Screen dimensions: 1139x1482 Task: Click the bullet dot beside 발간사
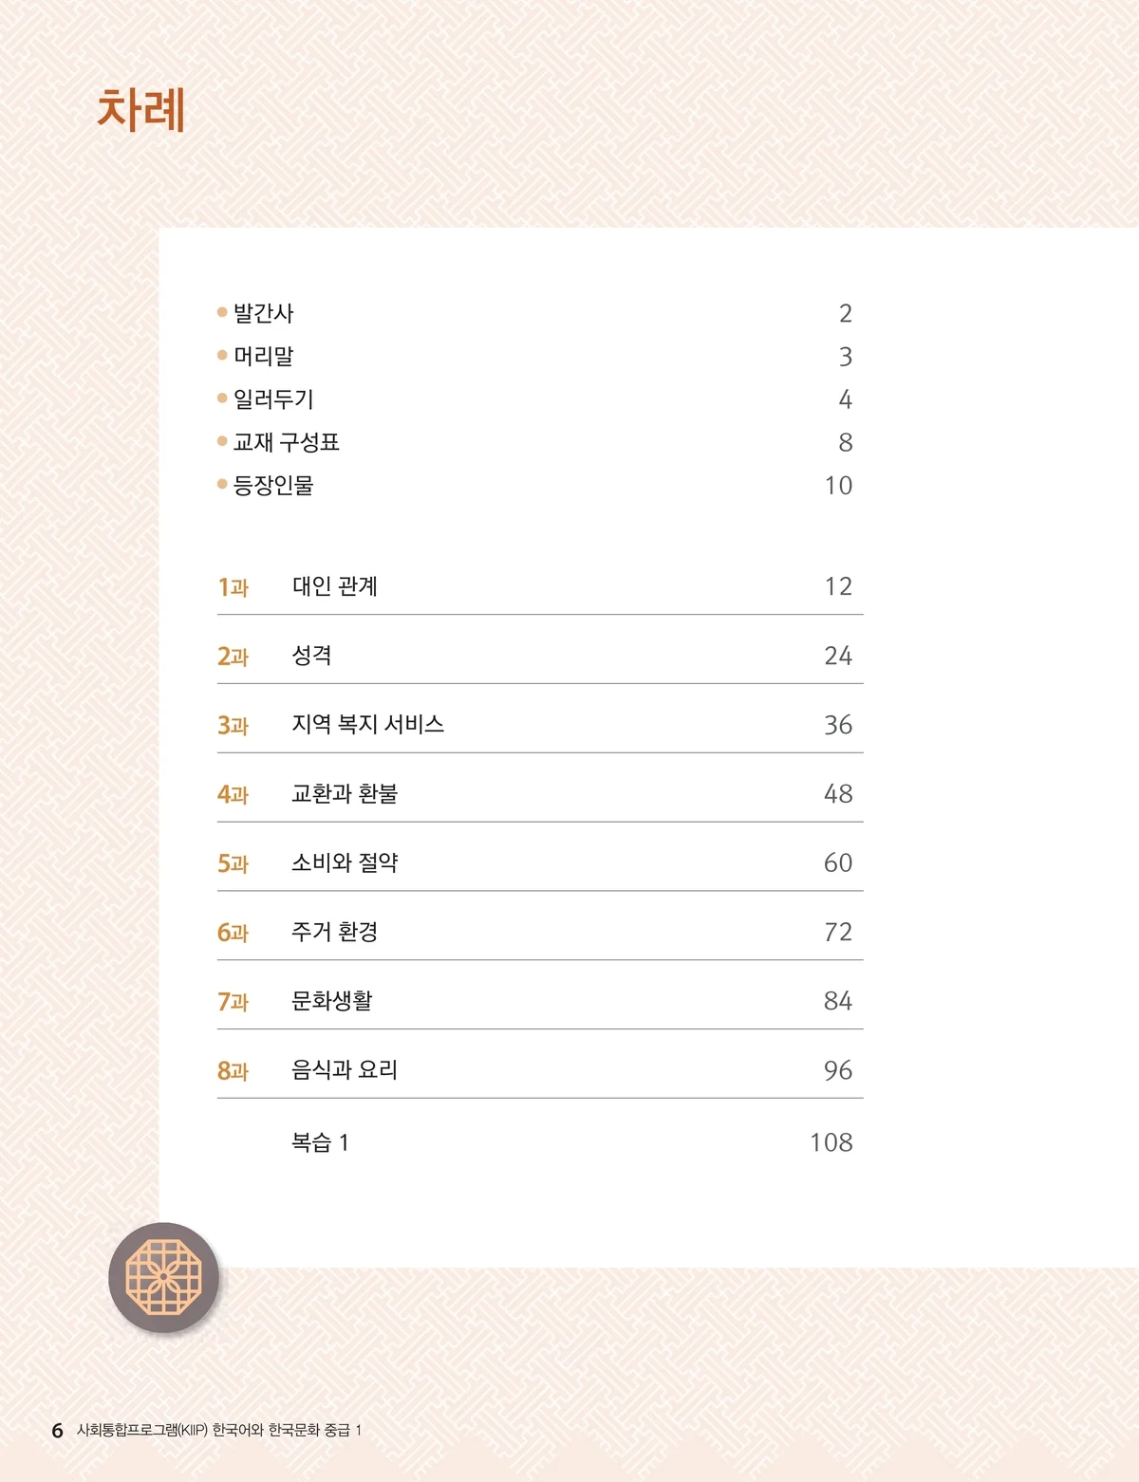tap(222, 312)
